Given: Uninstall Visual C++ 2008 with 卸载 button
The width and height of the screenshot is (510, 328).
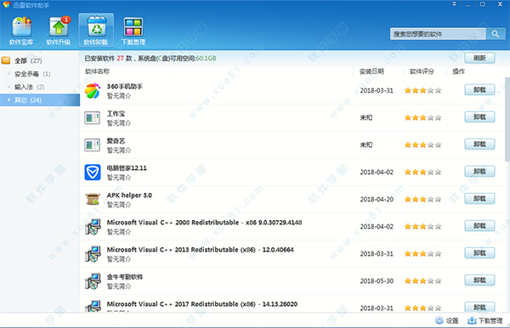Looking at the screenshot, I should coord(479,225).
